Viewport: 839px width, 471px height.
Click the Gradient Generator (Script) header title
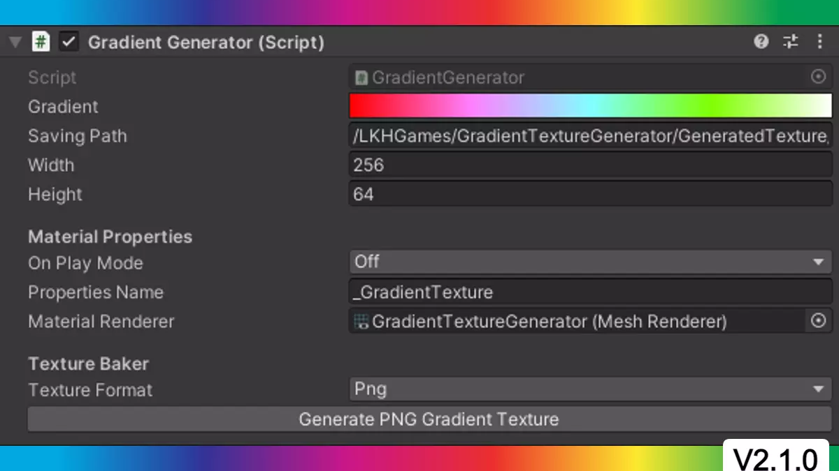pos(206,43)
